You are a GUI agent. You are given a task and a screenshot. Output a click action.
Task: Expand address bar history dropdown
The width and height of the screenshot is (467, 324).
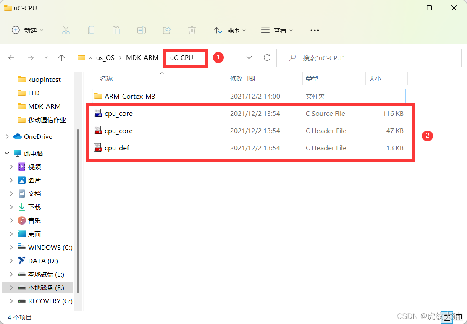point(249,58)
